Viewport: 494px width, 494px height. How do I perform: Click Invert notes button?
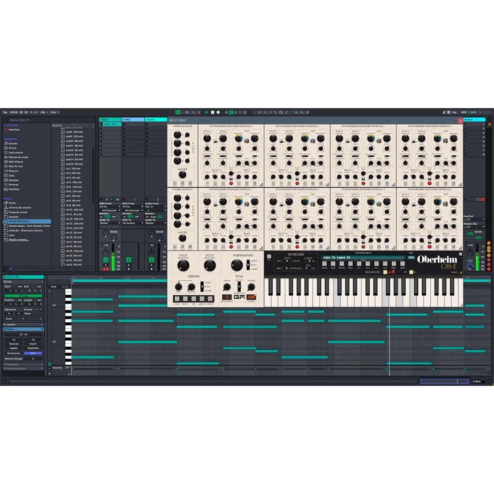pyautogui.click(x=33, y=343)
